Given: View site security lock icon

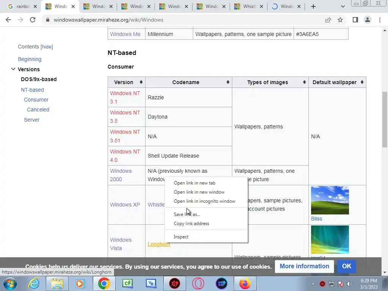Looking at the screenshot, I should click(48, 20).
